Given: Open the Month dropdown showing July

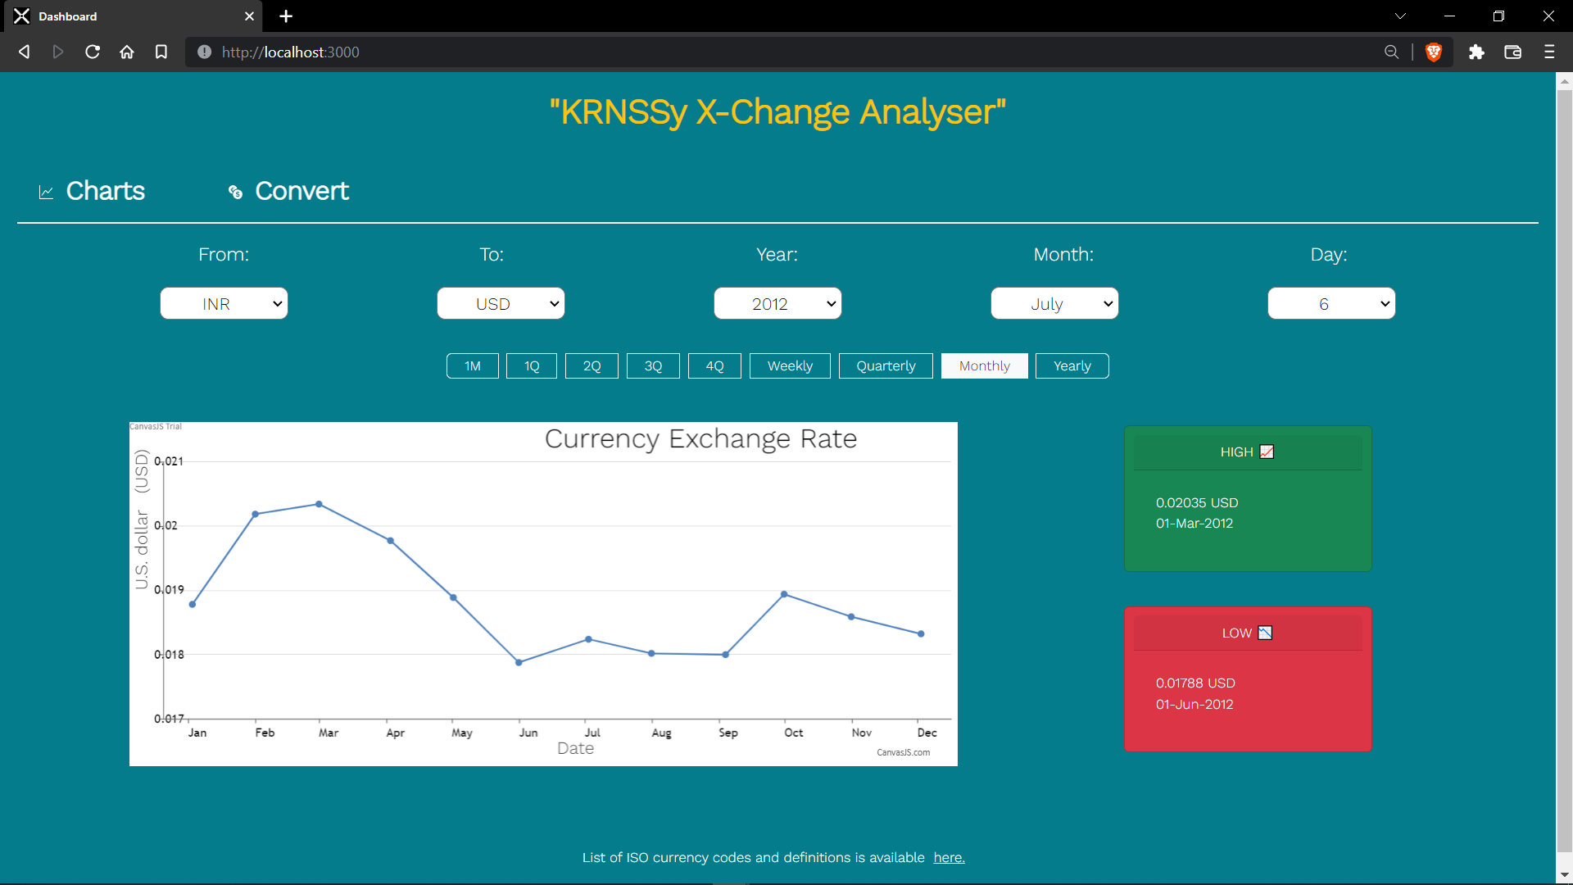Looking at the screenshot, I should click(x=1054, y=303).
